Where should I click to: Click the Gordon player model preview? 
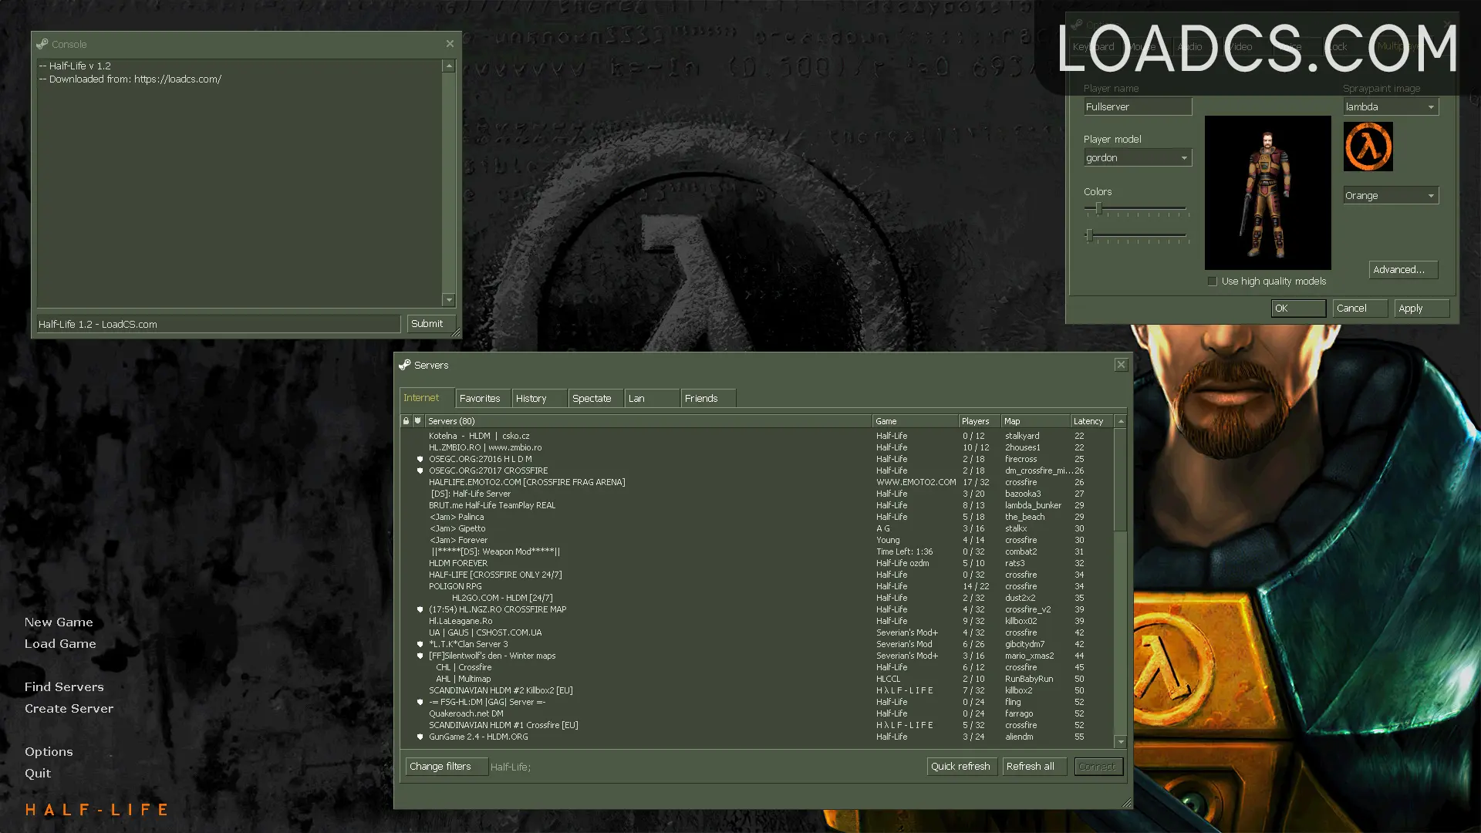1267,193
